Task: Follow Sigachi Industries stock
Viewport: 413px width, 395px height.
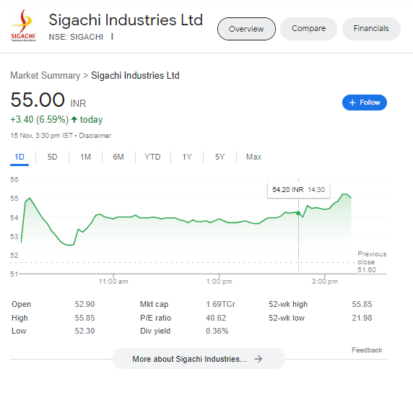Action: pyautogui.click(x=365, y=103)
